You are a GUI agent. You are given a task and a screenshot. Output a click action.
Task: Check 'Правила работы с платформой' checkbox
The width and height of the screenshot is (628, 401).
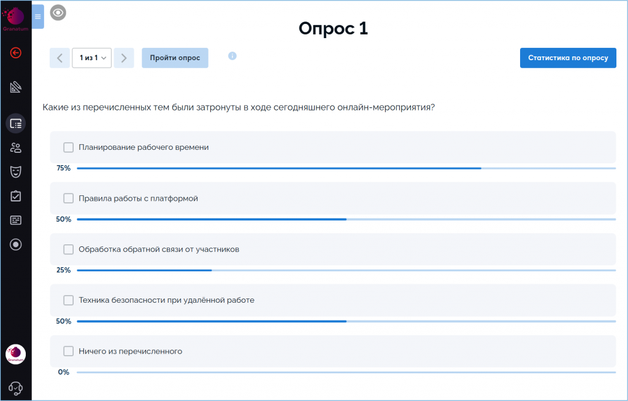pos(69,198)
